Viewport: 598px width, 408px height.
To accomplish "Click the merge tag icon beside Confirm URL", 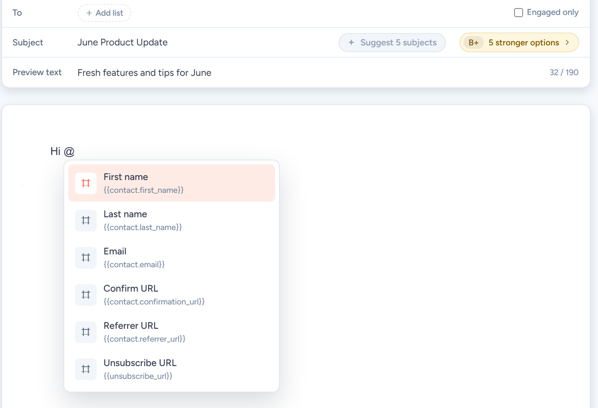I will [86, 295].
